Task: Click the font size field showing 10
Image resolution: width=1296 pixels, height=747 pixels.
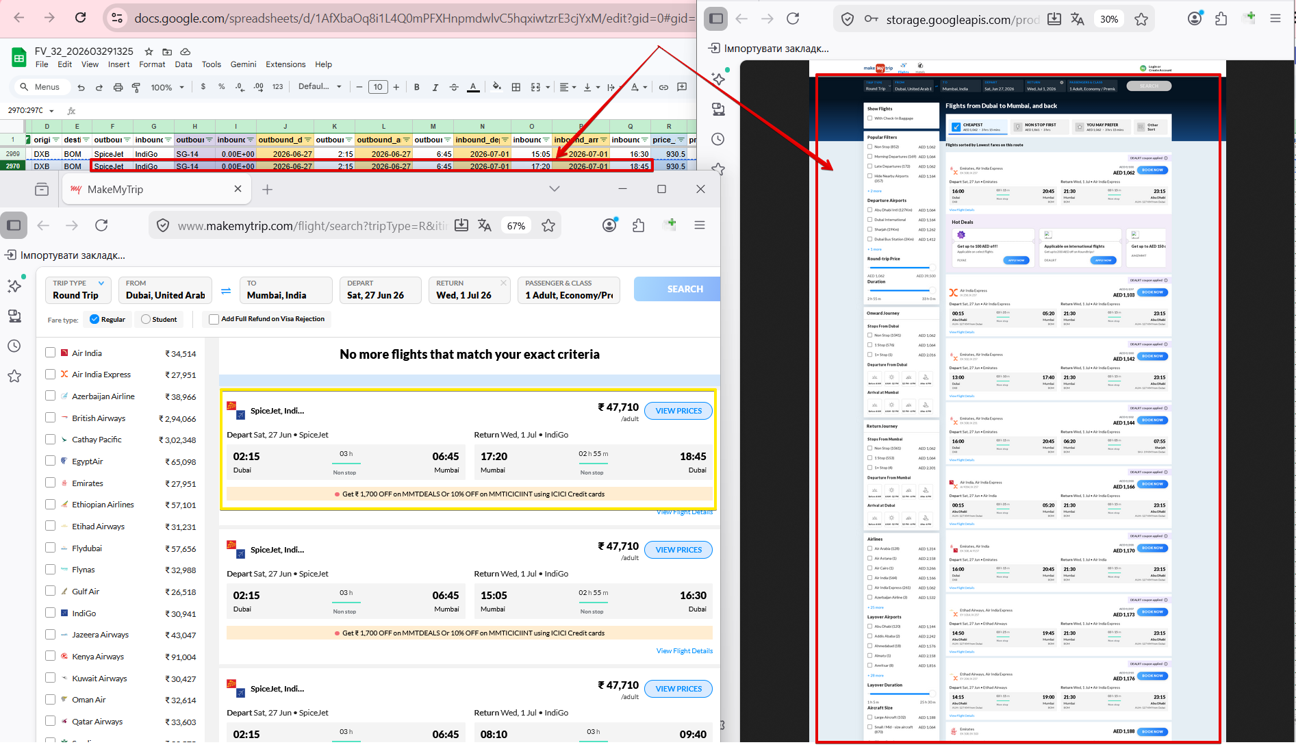Action: point(378,87)
